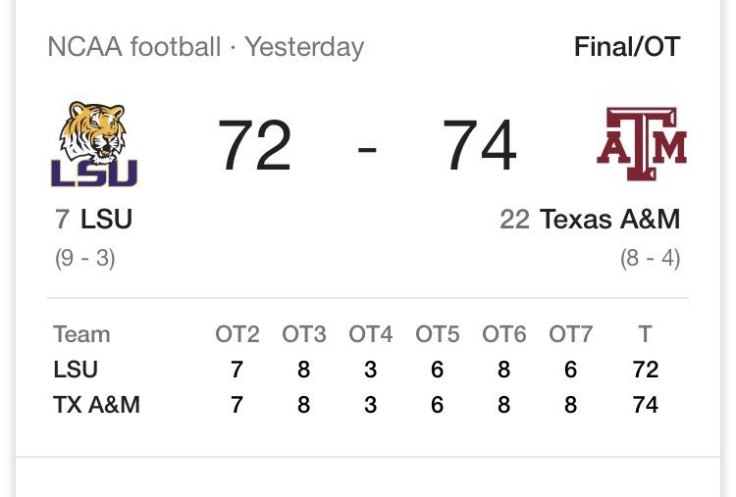Click LSU's 9 - 3 record
Image resolution: width=736 pixels, height=497 pixels.
point(85,259)
